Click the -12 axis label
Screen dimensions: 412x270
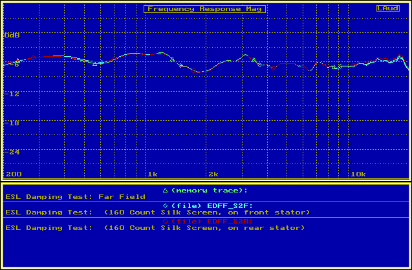[12, 94]
